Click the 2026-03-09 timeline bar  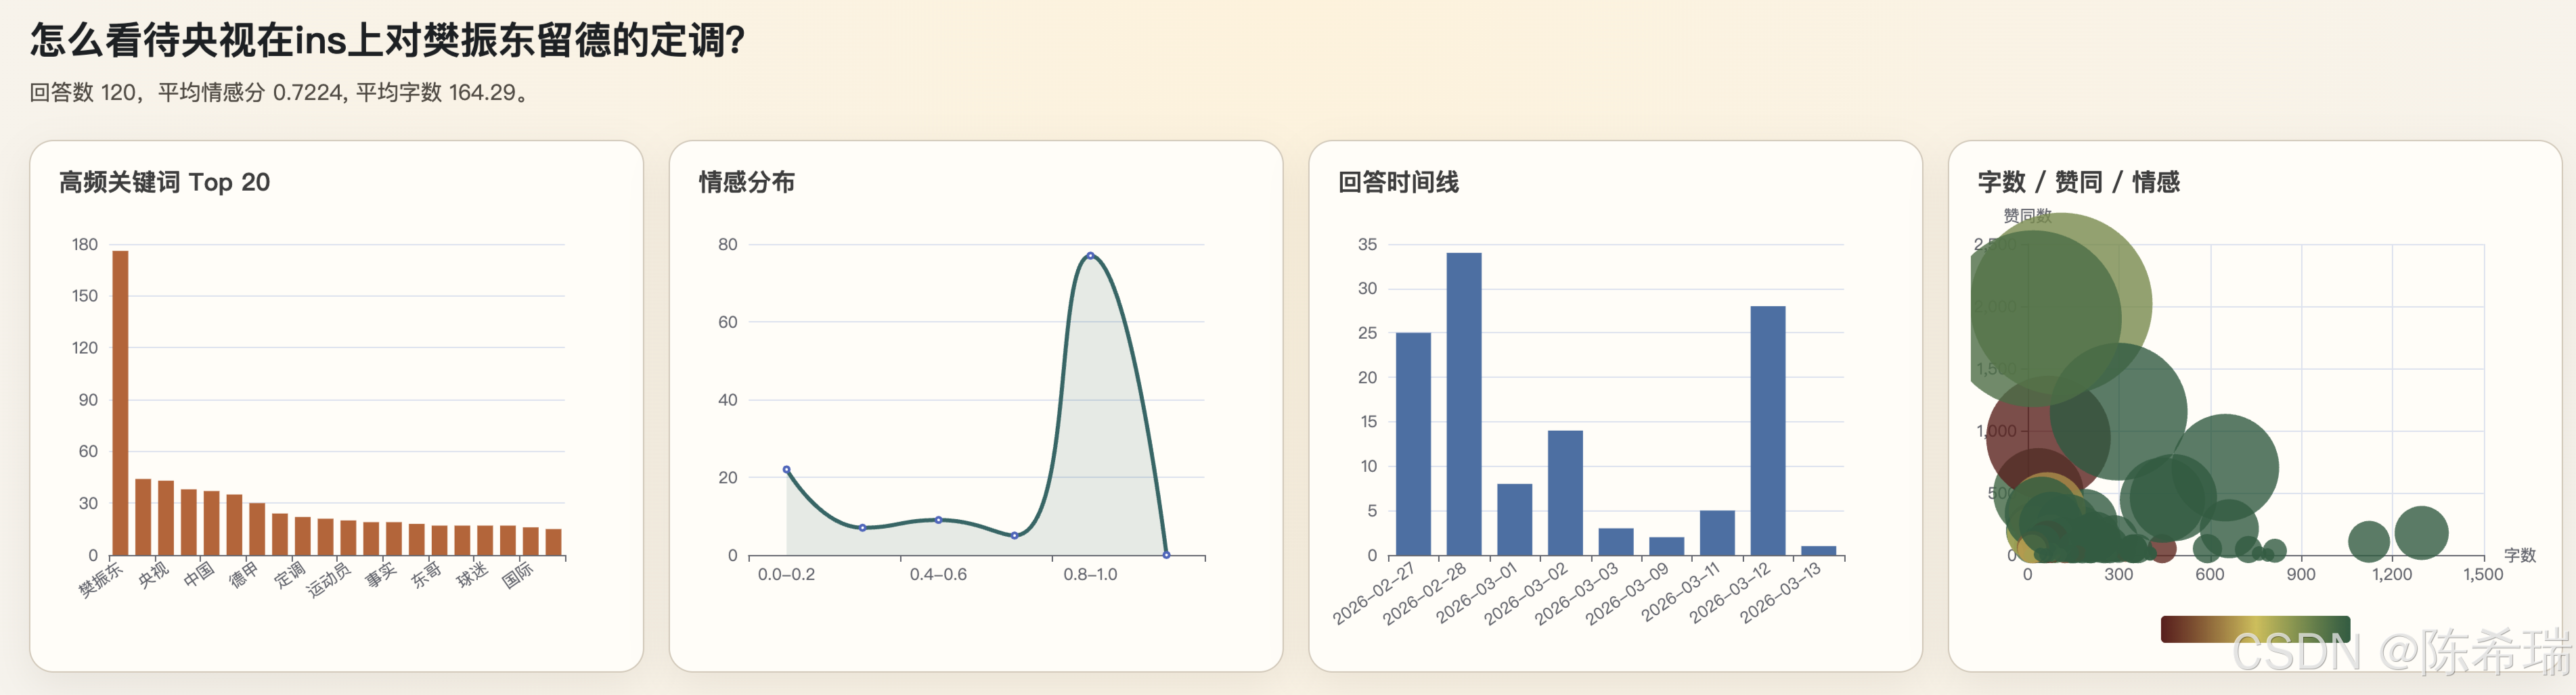(1667, 546)
